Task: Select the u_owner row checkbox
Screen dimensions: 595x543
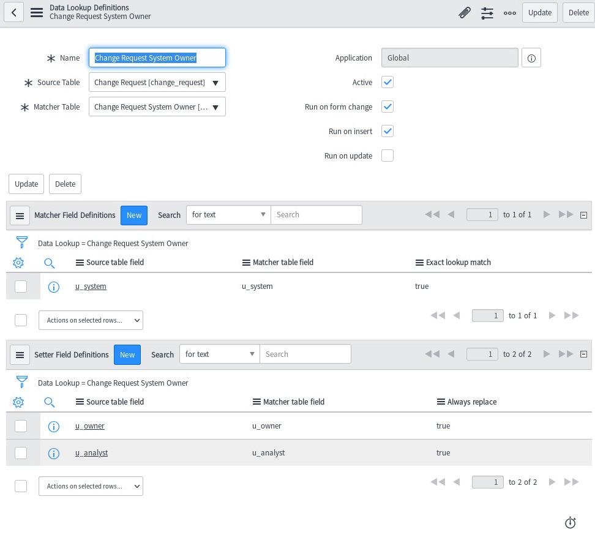Action: 21,426
